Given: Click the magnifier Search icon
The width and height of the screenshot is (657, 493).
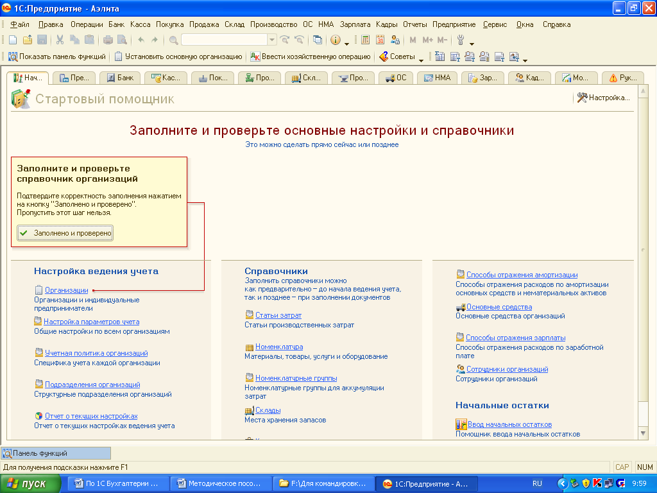Looking at the screenshot, I should coord(173,40).
